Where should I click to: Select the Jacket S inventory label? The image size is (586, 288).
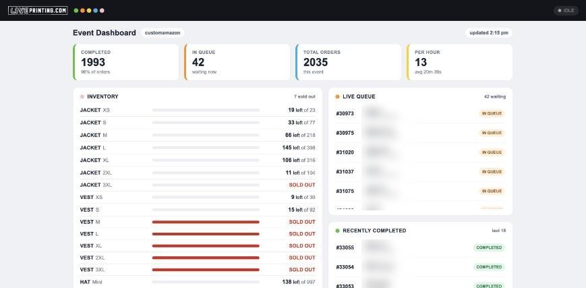[x=93, y=123]
